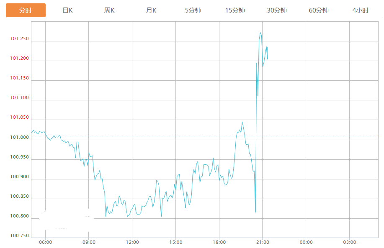
Task: Show the 15分钟 chart
Action: click(235, 10)
